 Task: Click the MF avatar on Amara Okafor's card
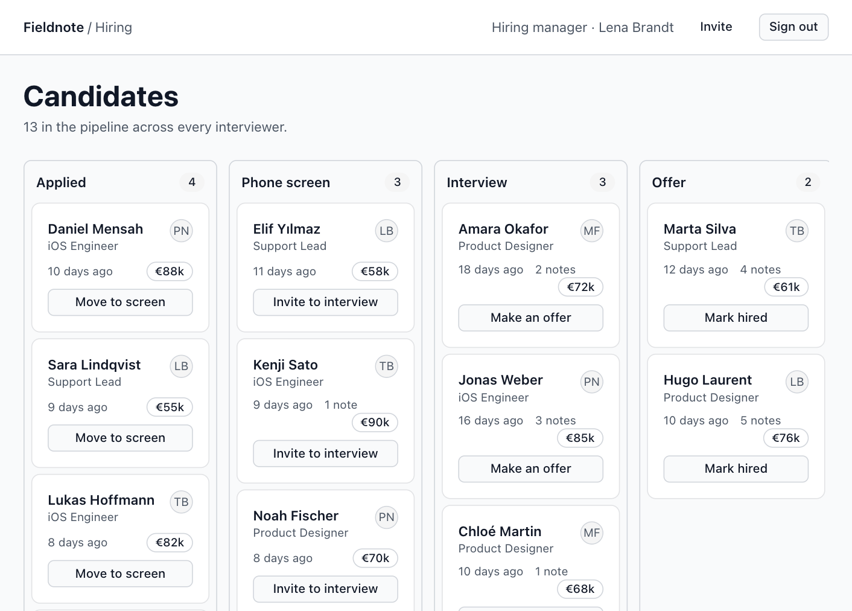591,231
